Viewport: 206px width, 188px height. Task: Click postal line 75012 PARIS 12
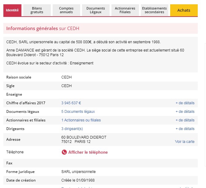tap(76, 142)
